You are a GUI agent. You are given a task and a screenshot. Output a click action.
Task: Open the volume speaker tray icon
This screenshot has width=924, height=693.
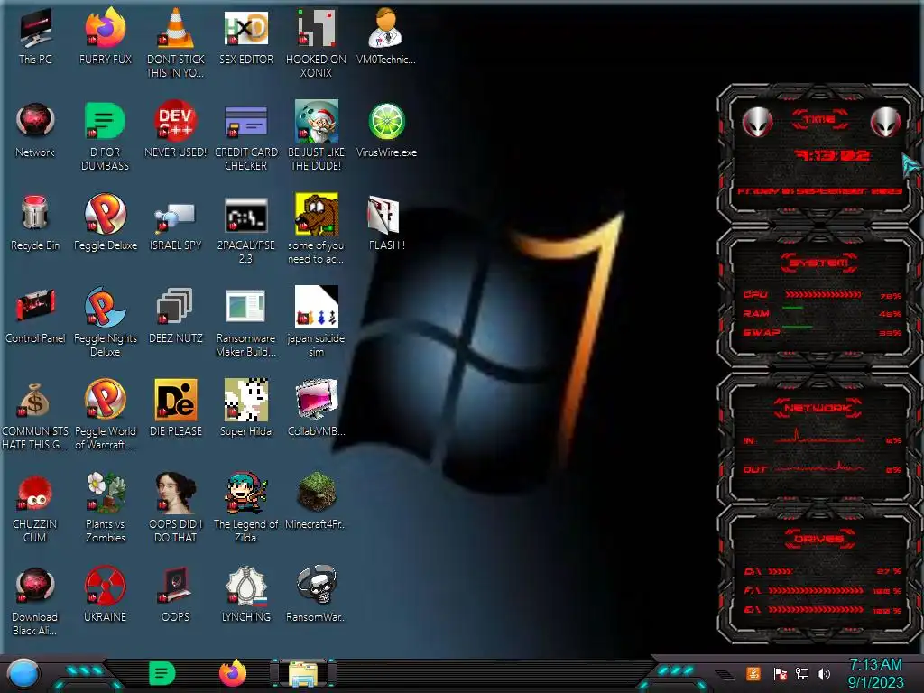824,673
